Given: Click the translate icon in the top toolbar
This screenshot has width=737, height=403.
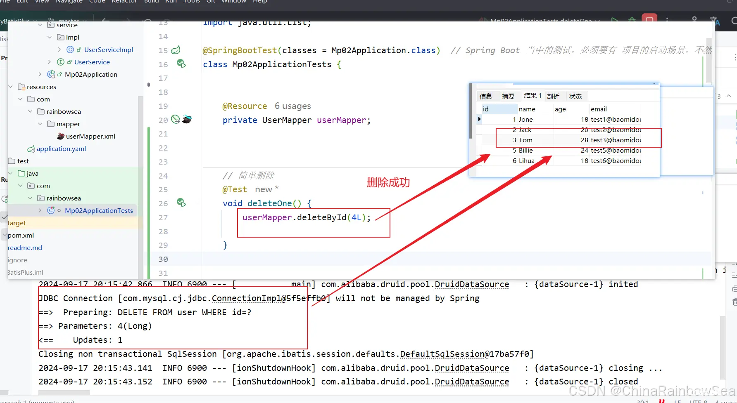Looking at the screenshot, I should tap(715, 20).
